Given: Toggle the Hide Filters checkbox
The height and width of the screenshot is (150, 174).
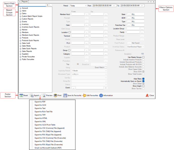Looking at the screenshot, I should point(143,79).
